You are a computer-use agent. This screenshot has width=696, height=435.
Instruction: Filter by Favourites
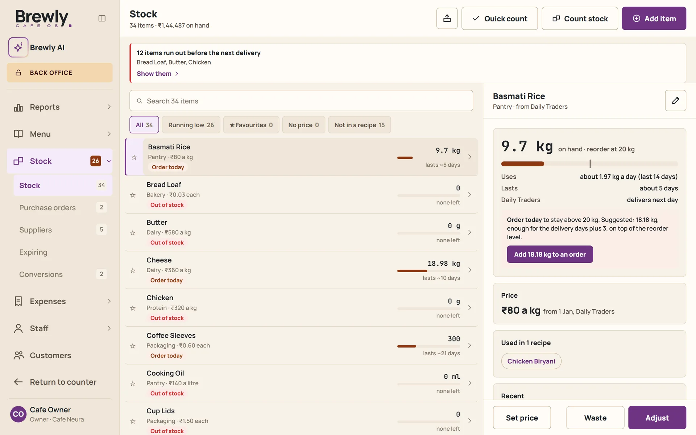251,125
